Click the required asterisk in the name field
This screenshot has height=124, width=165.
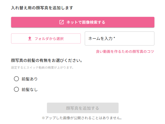coord(114,38)
